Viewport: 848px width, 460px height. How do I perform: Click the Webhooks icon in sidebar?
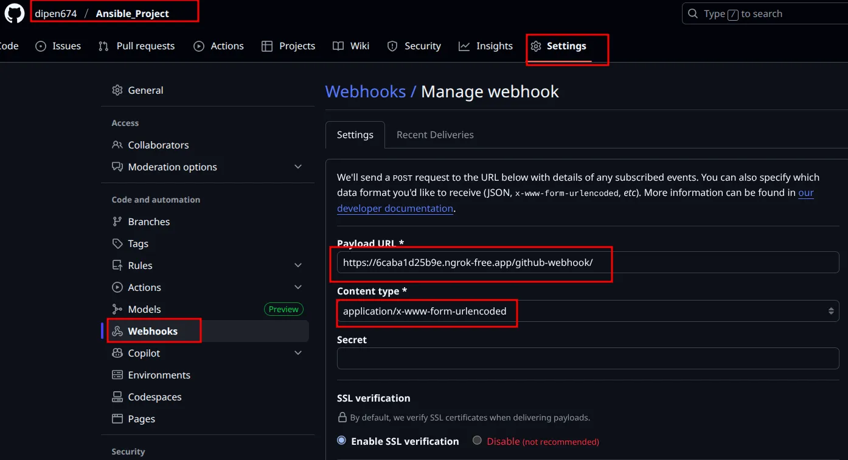[117, 331]
